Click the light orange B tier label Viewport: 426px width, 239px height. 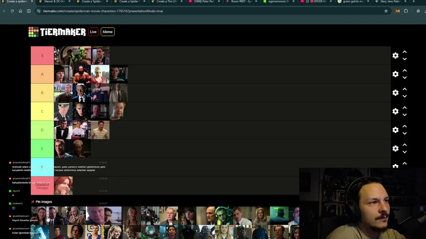pyautogui.click(x=42, y=93)
